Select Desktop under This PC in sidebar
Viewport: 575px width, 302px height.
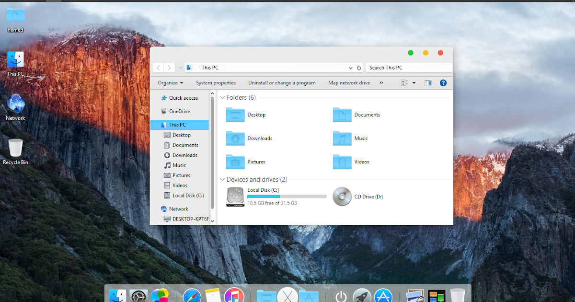tap(177, 135)
